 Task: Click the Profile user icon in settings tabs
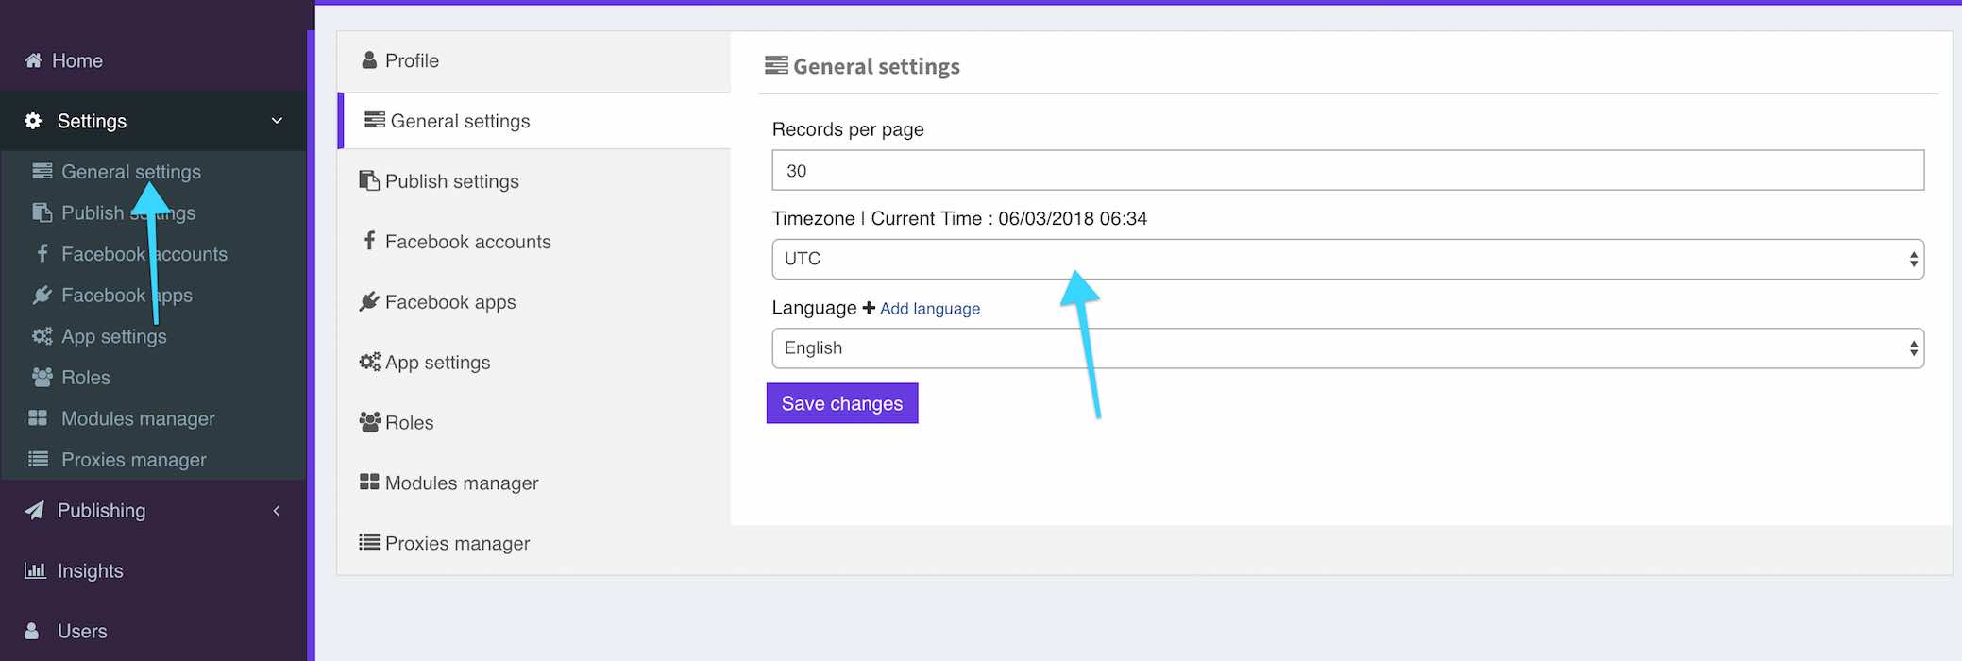[369, 60]
